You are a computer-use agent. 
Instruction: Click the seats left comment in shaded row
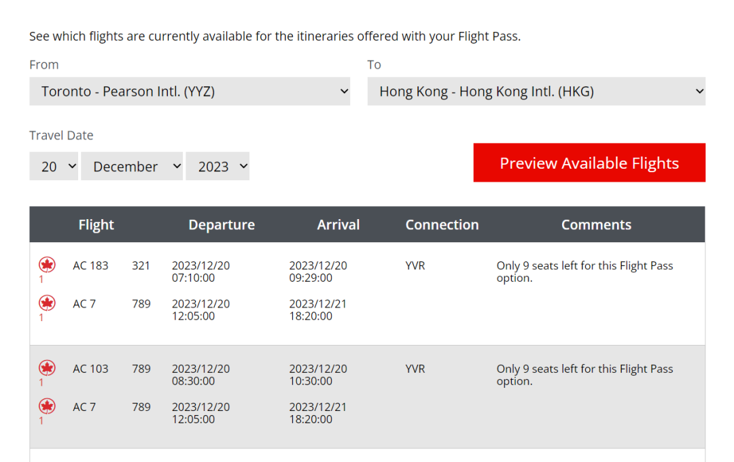584,375
